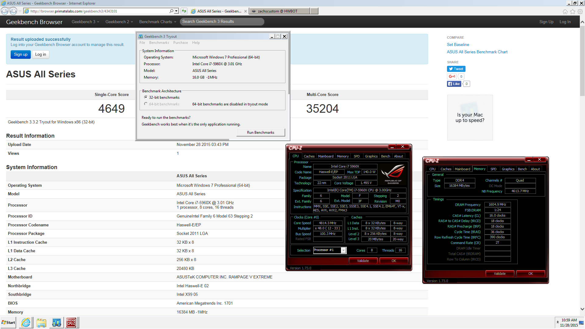
Task: Open ASUS All Series Benchmark Chart link
Action: coord(477,52)
